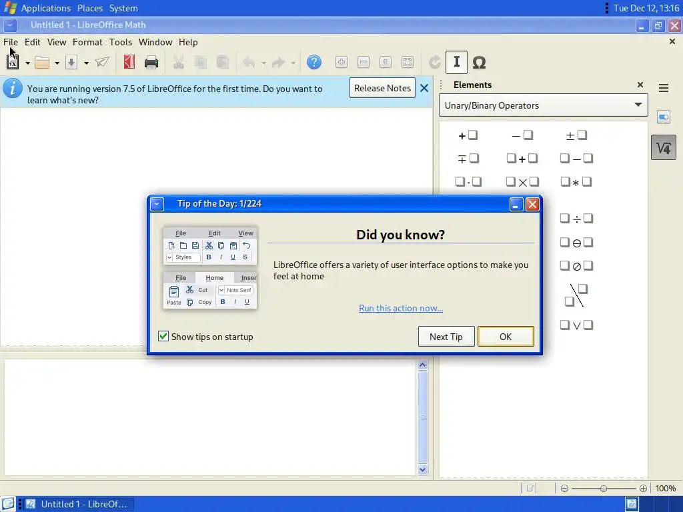Insert the circled minus operator element
The height and width of the screenshot is (512, 683).
pos(576,242)
